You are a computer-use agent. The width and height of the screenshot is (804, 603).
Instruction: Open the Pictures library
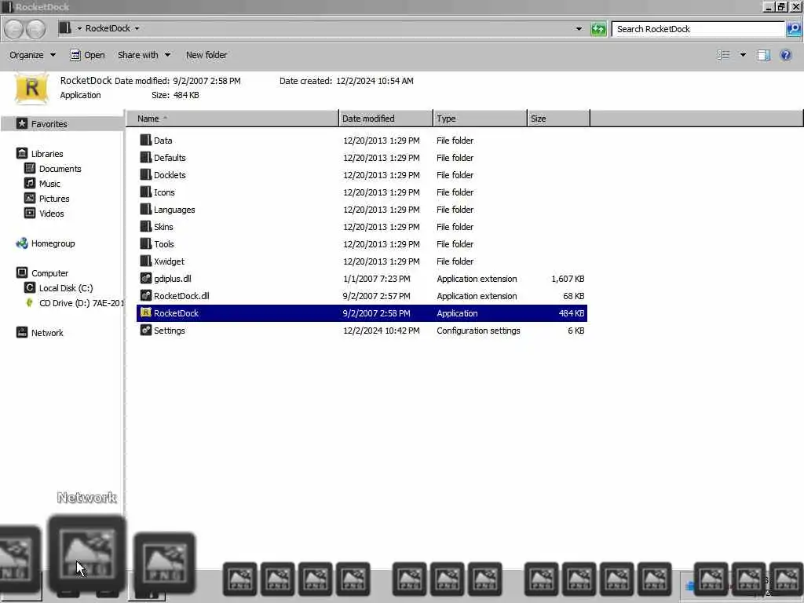(54, 199)
